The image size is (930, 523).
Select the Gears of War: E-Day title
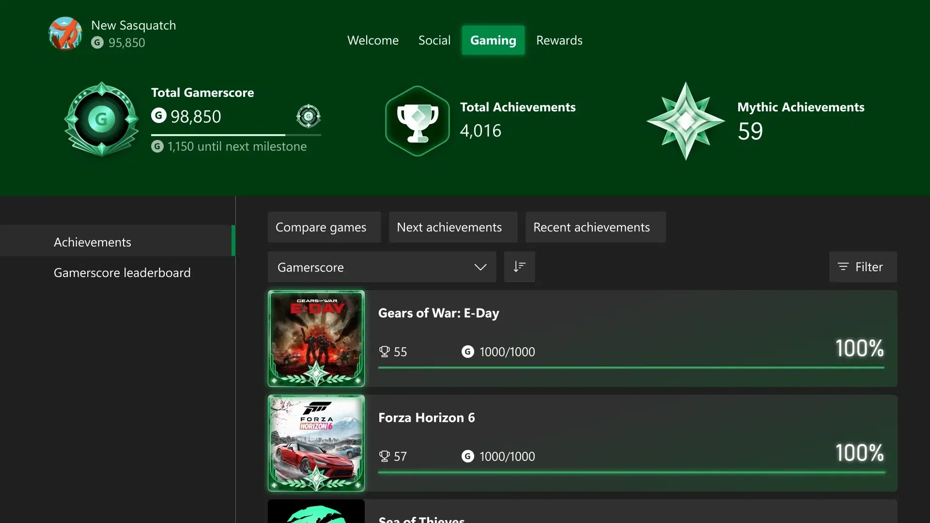pos(439,313)
